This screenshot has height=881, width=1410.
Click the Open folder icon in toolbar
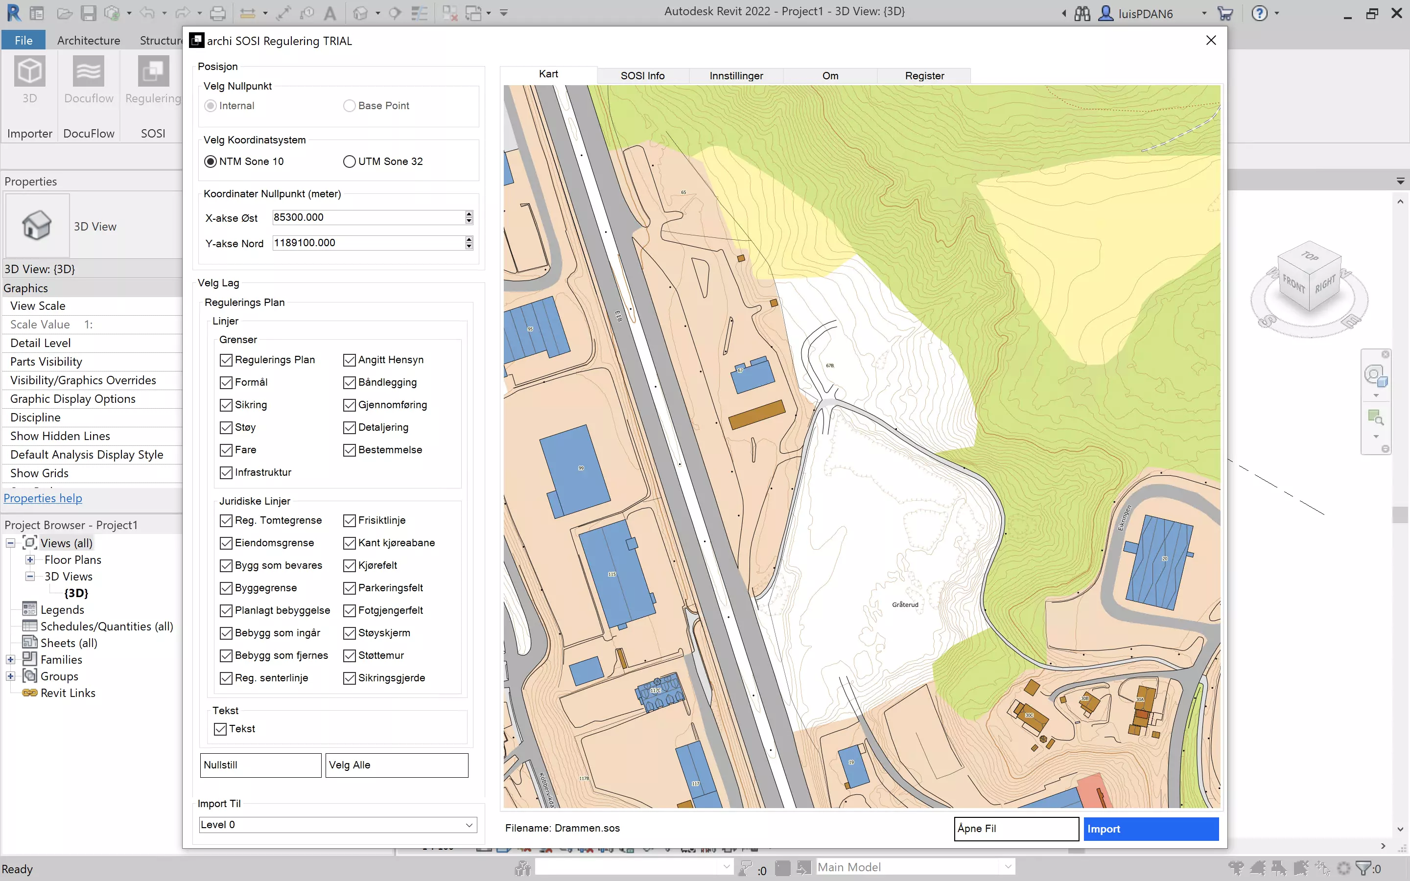click(65, 12)
